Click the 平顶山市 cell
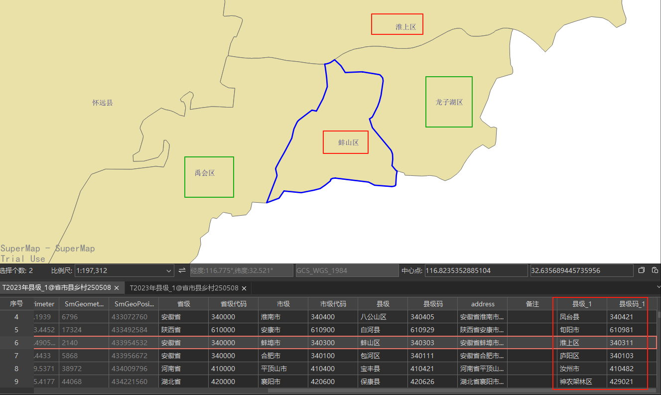Viewport: 661px width, 395px height. (x=283, y=369)
